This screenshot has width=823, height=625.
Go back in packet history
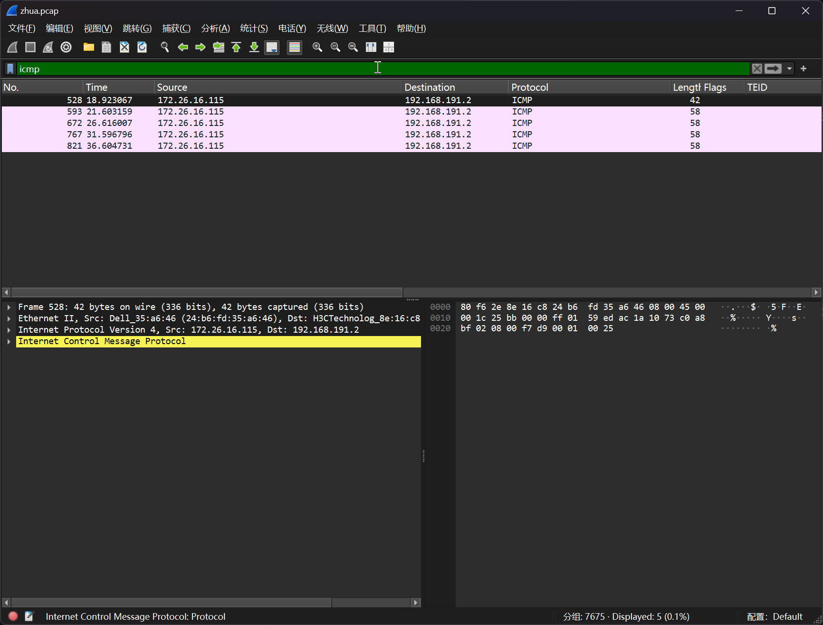183,47
